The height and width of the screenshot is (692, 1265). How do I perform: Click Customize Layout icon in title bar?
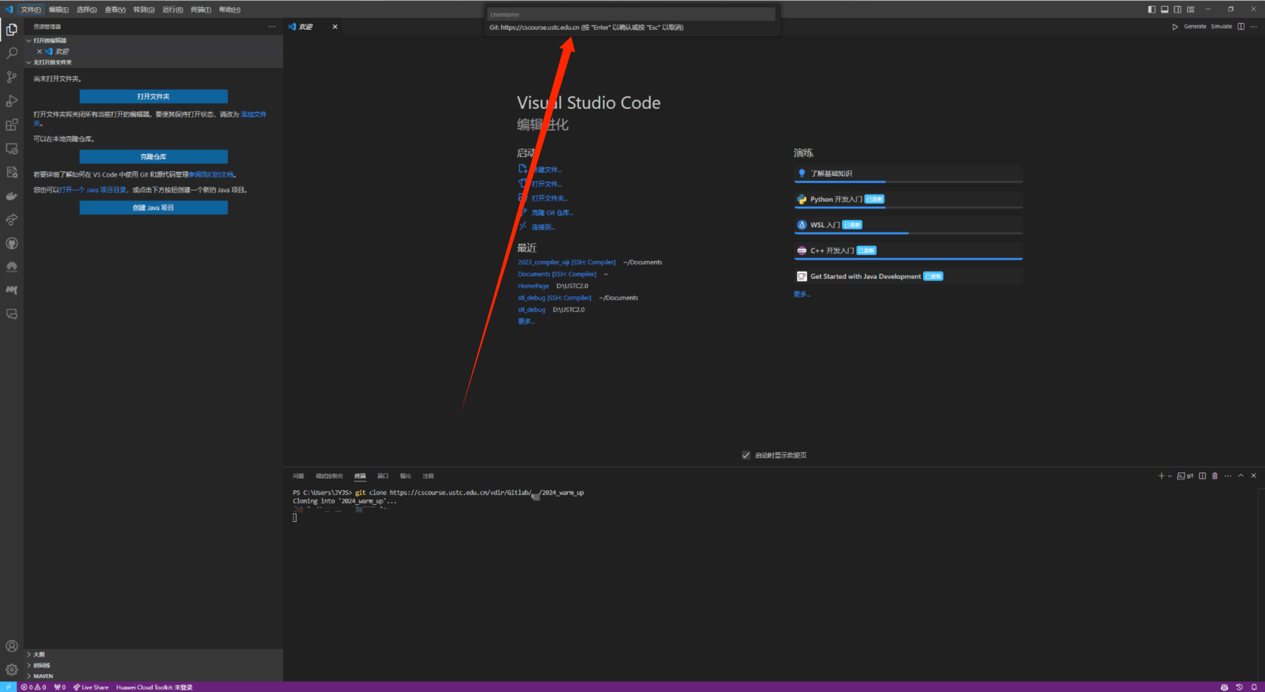tap(1190, 9)
